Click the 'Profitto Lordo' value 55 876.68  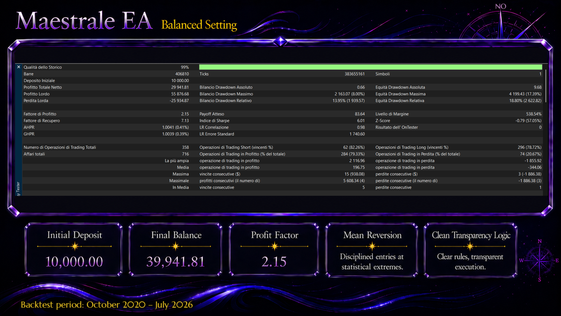pyautogui.click(x=180, y=94)
